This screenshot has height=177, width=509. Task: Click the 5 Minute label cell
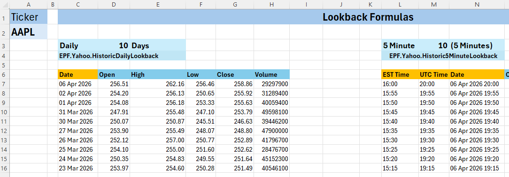point(400,45)
